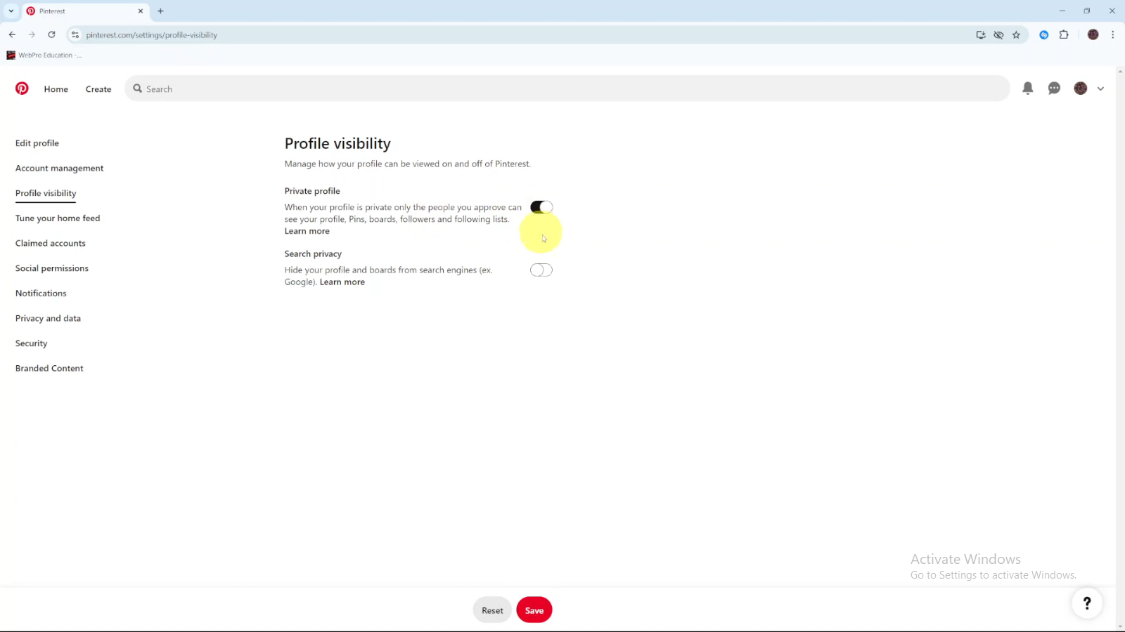Open the Privacy and data section
The image size is (1125, 632).
tap(48, 319)
